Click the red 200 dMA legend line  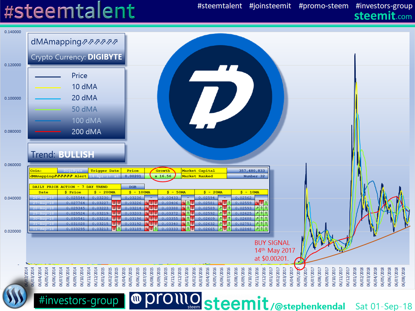click(48, 132)
